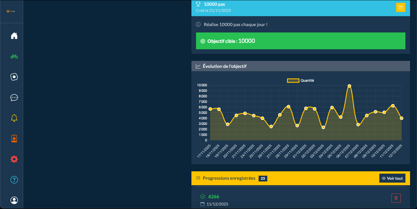Click the FitnessHub logo at top
The width and height of the screenshot is (417, 209).
pyautogui.click(x=11, y=11)
